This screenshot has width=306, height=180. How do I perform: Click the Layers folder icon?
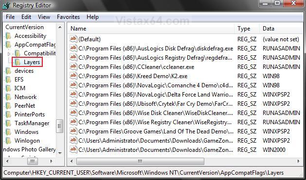(x=18, y=62)
